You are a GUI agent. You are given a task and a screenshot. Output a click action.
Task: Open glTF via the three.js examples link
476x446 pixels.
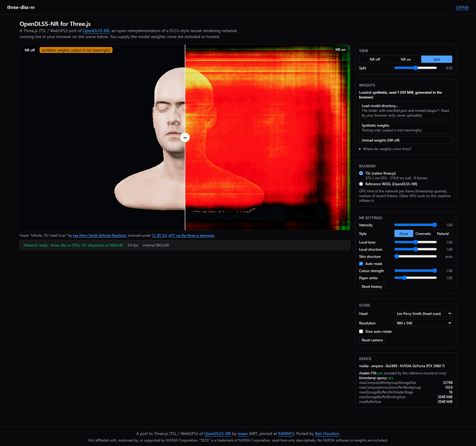pos(192,235)
